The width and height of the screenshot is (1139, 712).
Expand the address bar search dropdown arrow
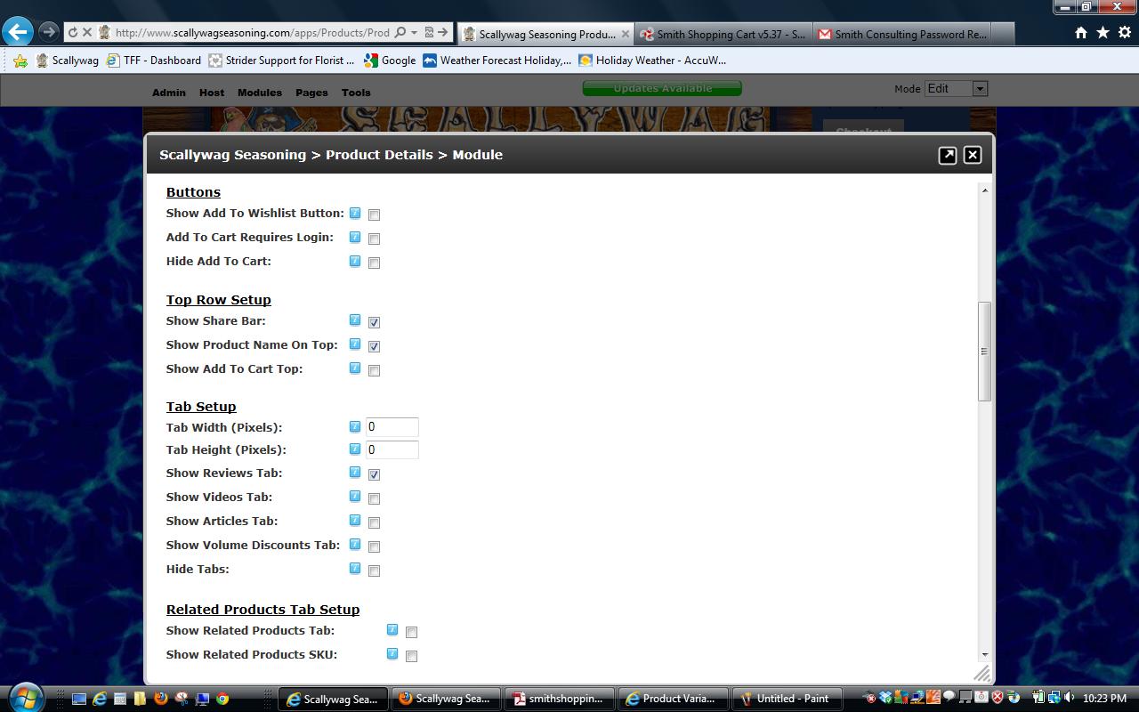[414, 33]
